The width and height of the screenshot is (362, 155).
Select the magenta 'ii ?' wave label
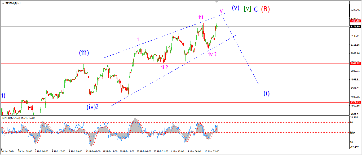[x=164, y=67]
